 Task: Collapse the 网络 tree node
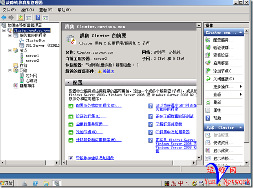pyautogui.click(x=10, y=70)
